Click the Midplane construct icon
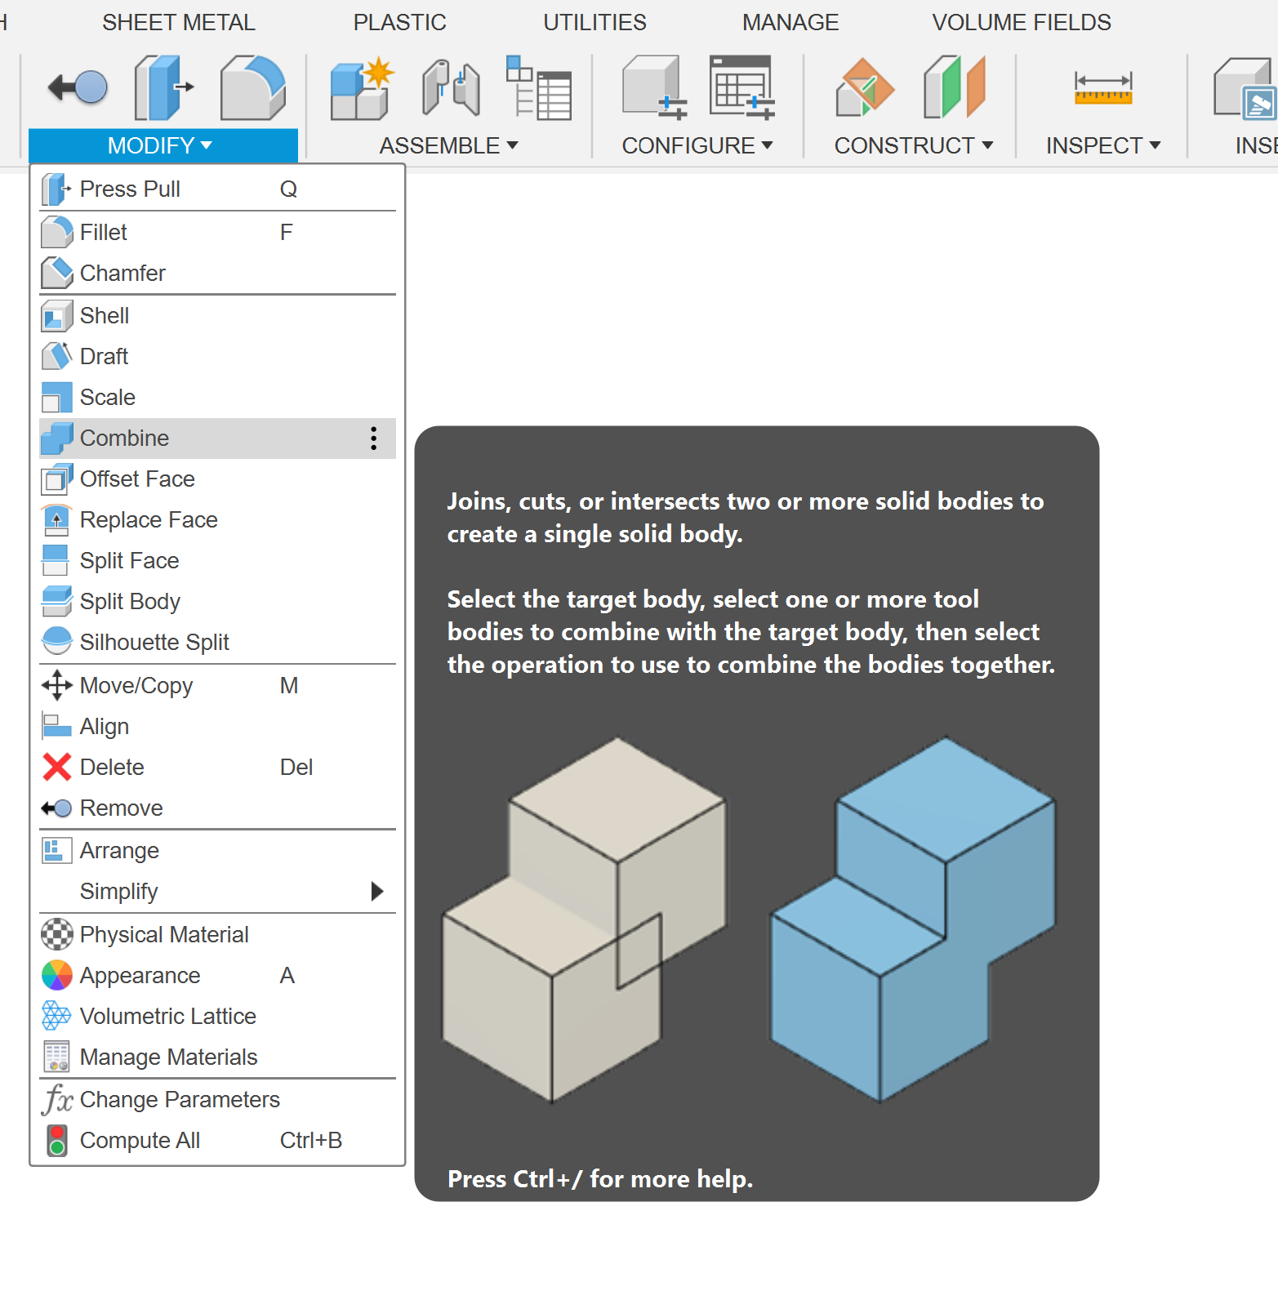Viewport: 1278px width, 1300px height. click(955, 88)
